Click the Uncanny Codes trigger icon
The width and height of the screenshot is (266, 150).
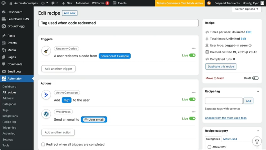46,51
